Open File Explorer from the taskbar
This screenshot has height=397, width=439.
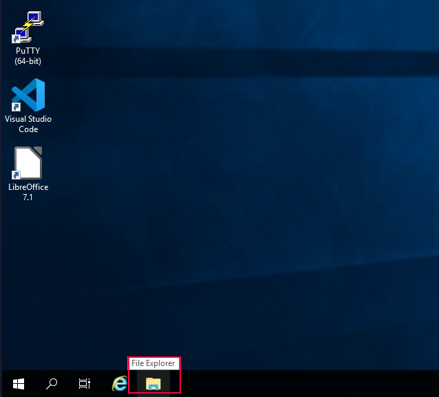point(153,383)
